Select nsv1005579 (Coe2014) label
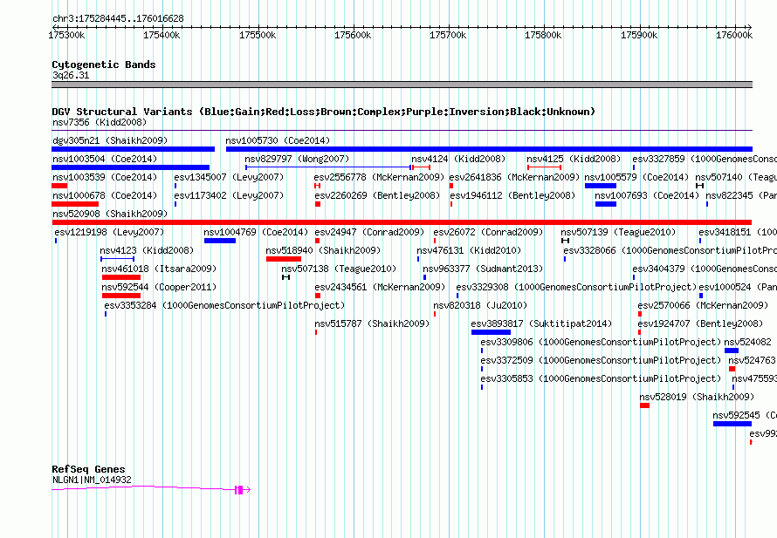 [636, 177]
